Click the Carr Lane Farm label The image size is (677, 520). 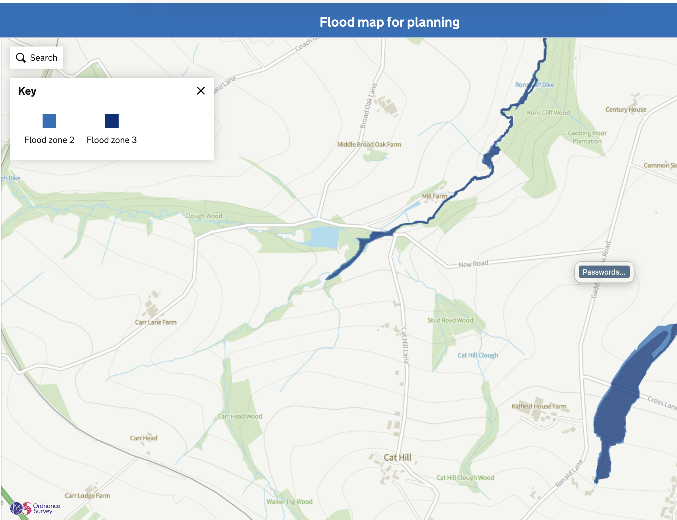pyautogui.click(x=156, y=322)
